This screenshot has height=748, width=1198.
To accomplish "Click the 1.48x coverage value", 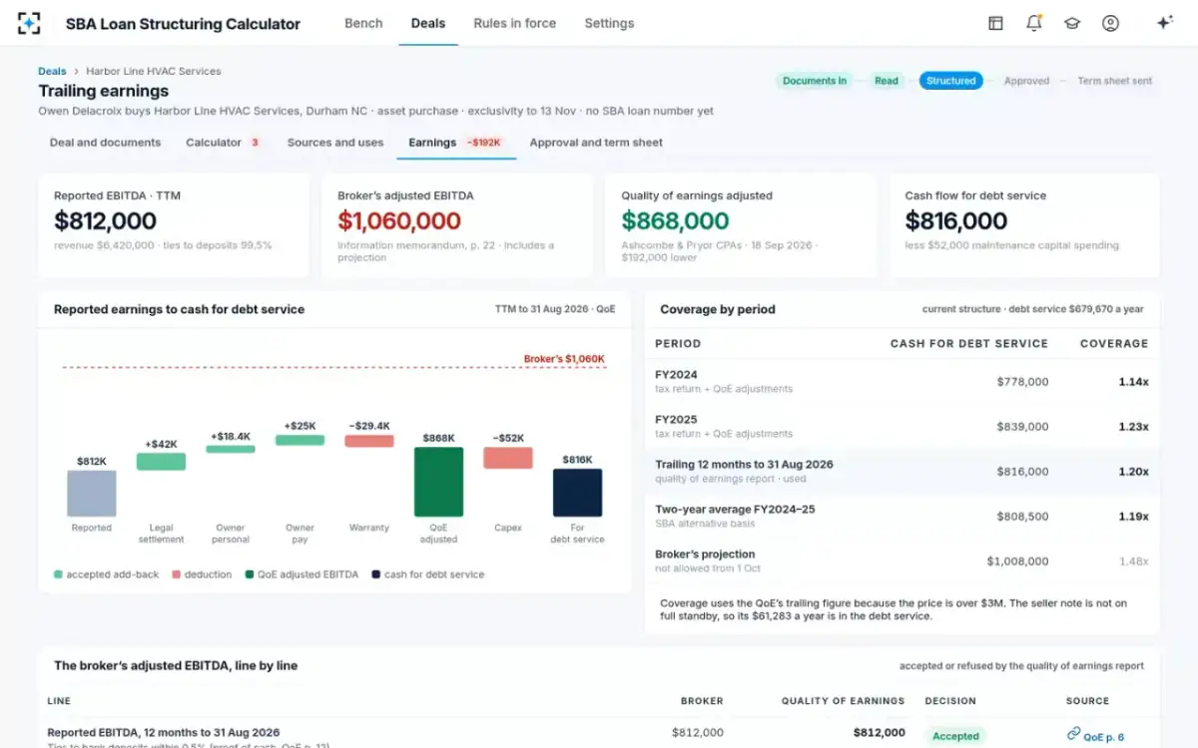I will click(x=1133, y=561).
